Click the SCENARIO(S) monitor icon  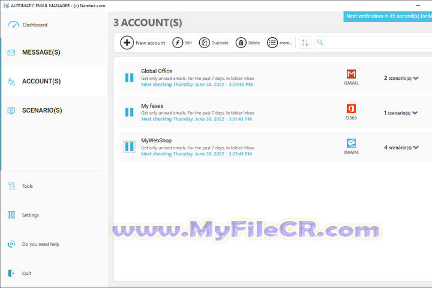(11, 110)
